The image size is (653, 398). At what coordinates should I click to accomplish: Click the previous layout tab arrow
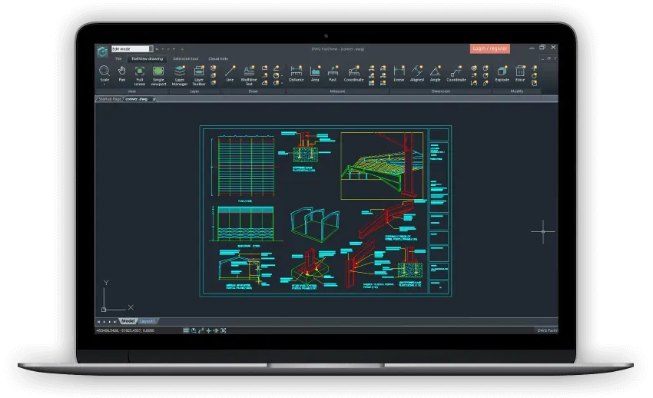(x=104, y=321)
